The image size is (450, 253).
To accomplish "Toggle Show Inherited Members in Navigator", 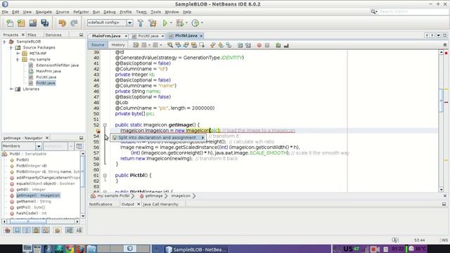I will tap(8, 230).
